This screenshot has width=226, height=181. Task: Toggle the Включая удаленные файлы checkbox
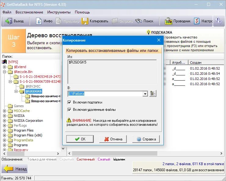click(x=69, y=110)
